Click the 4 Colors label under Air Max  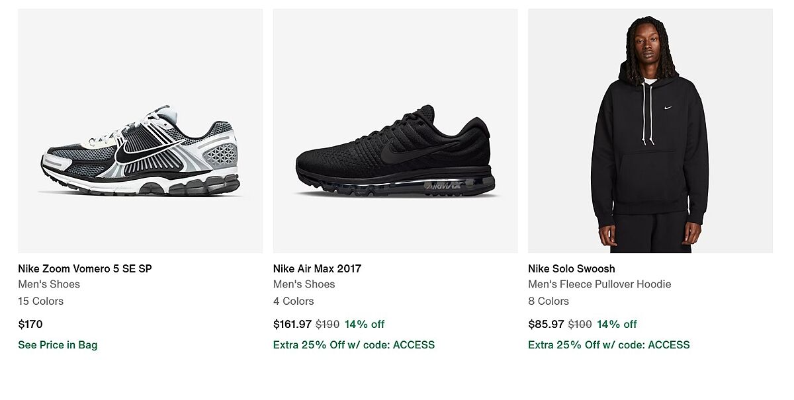[293, 301]
